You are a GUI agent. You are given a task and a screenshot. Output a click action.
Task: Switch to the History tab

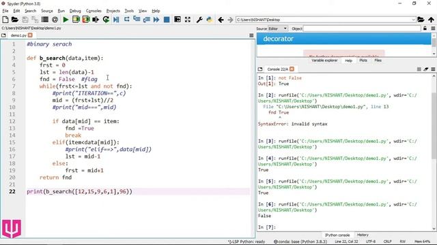pos(363,235)
